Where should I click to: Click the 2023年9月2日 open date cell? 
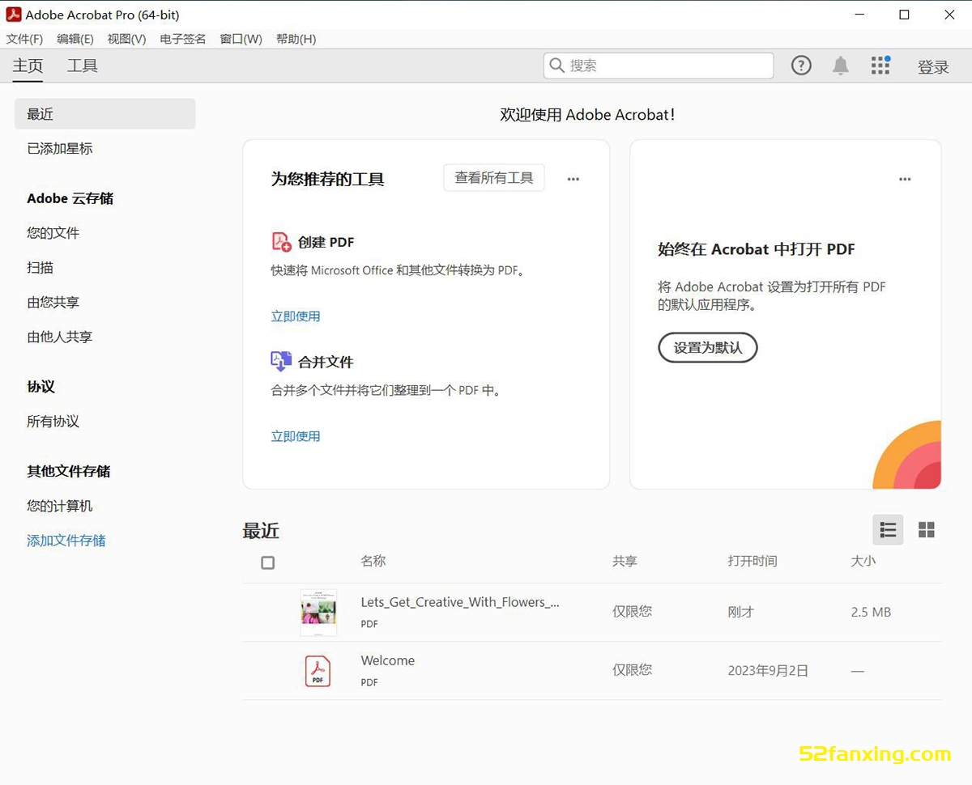pyautogui.click(x=768, y=671)
